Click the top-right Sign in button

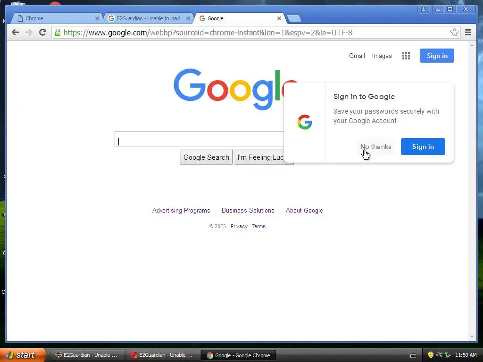(437, 56)
